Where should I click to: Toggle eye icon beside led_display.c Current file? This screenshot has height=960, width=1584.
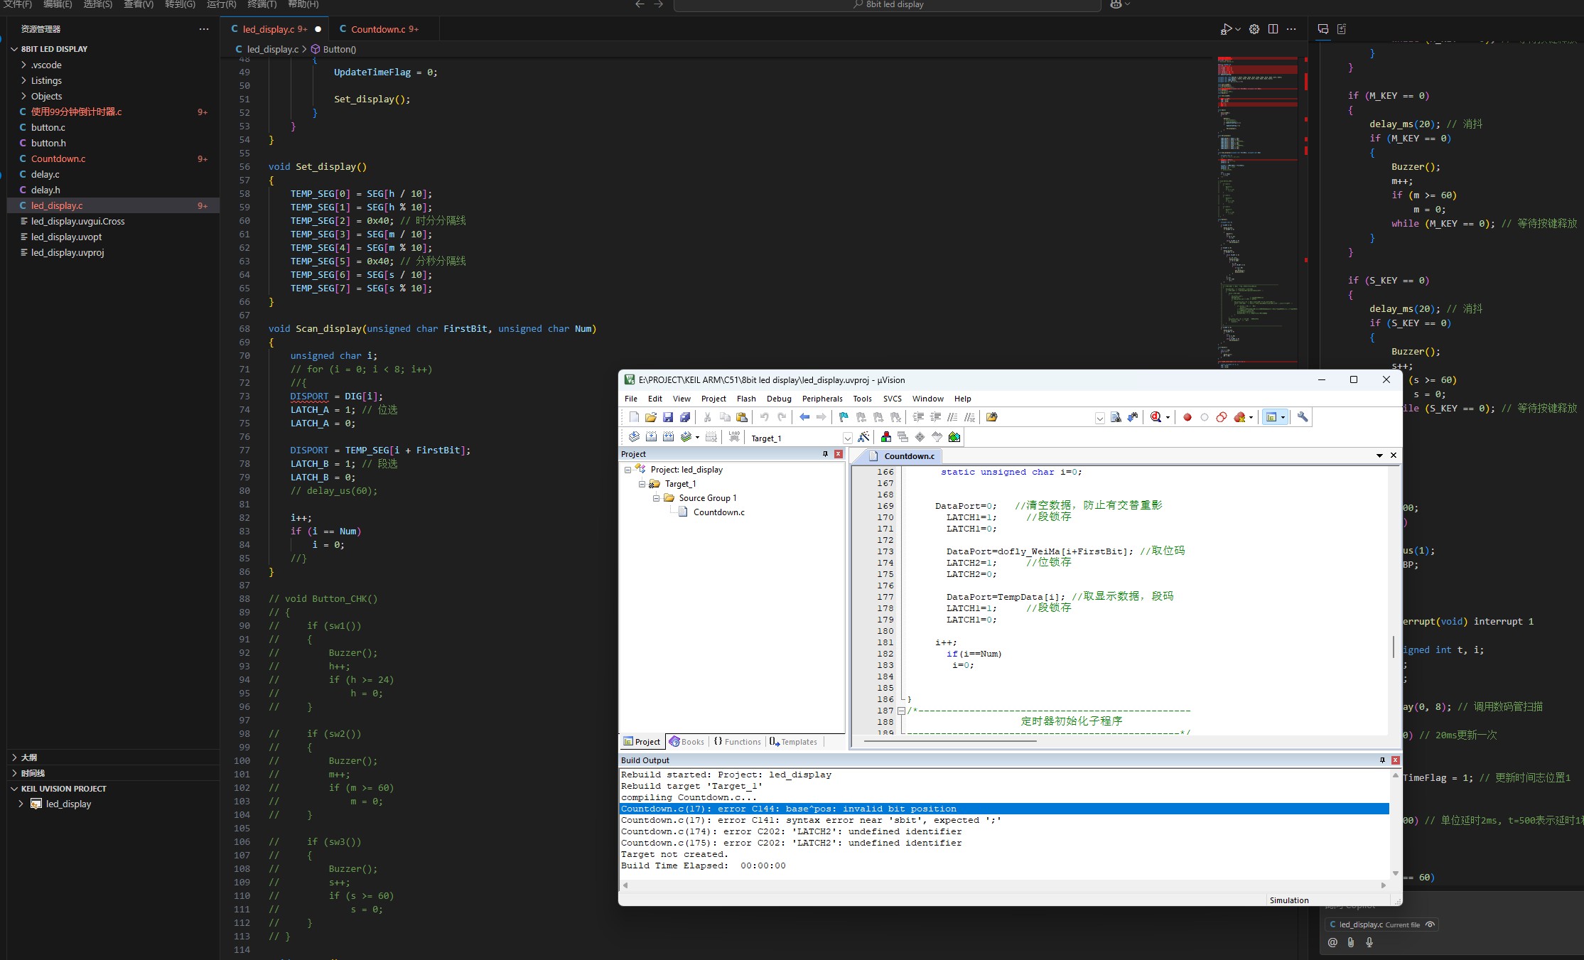(1430, 924)
